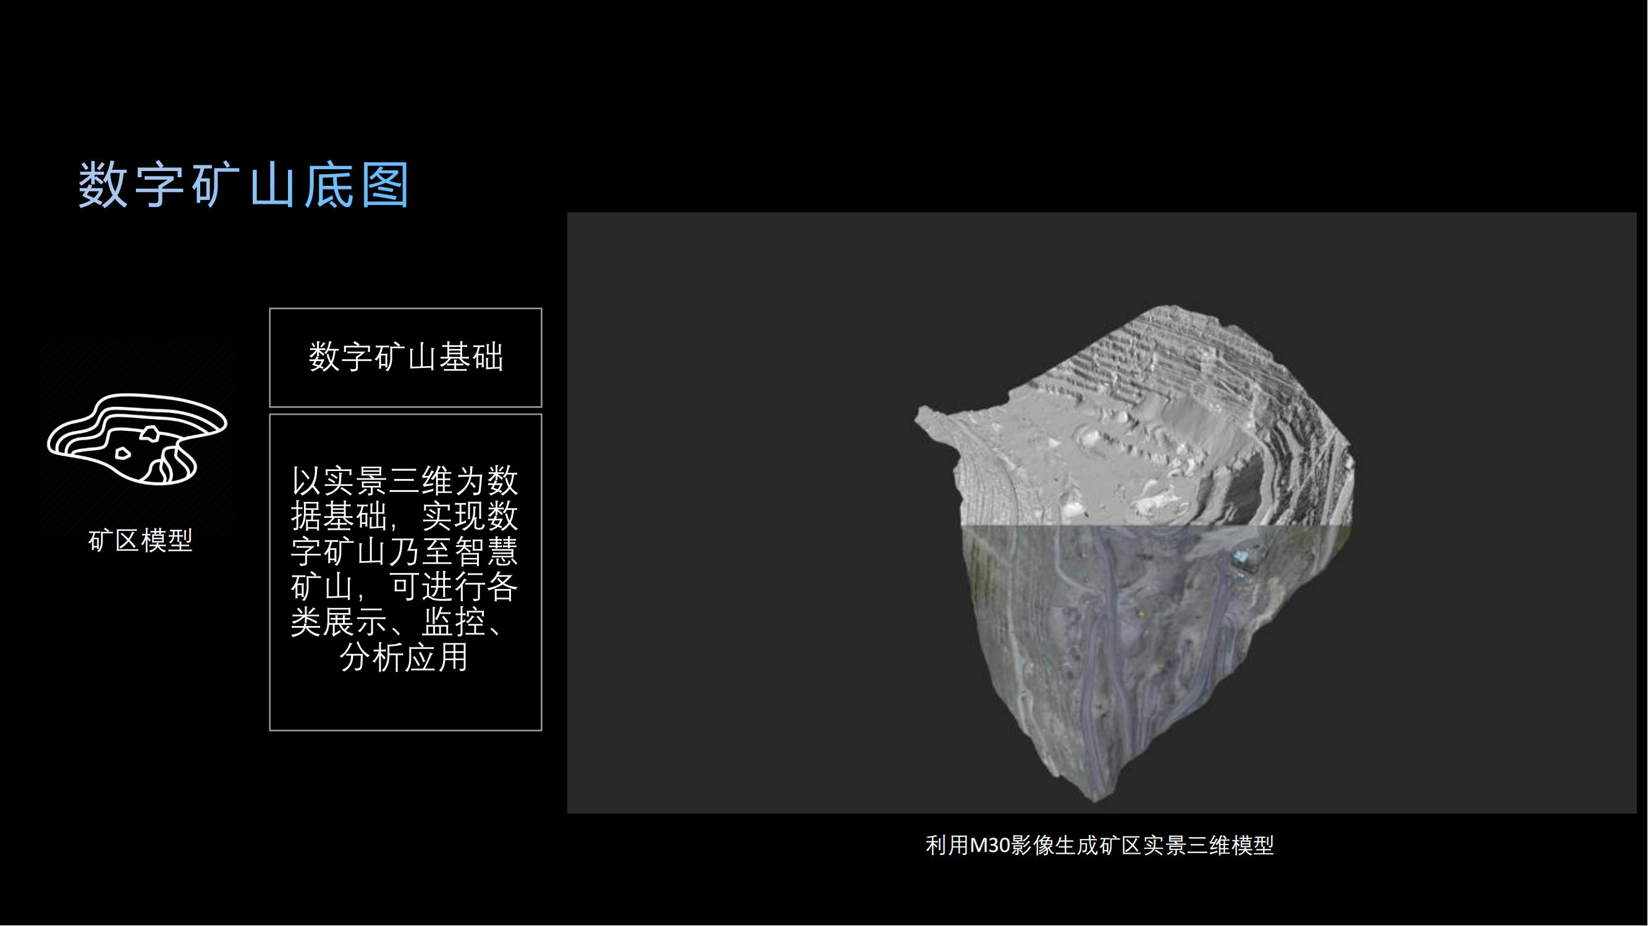Click the 监控 word in description box

[x=454, y=622]
